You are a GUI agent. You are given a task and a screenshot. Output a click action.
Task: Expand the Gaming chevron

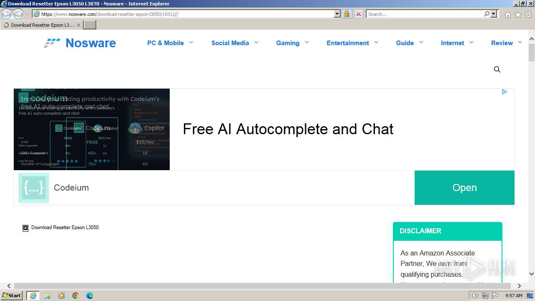[x=307, y=42]
